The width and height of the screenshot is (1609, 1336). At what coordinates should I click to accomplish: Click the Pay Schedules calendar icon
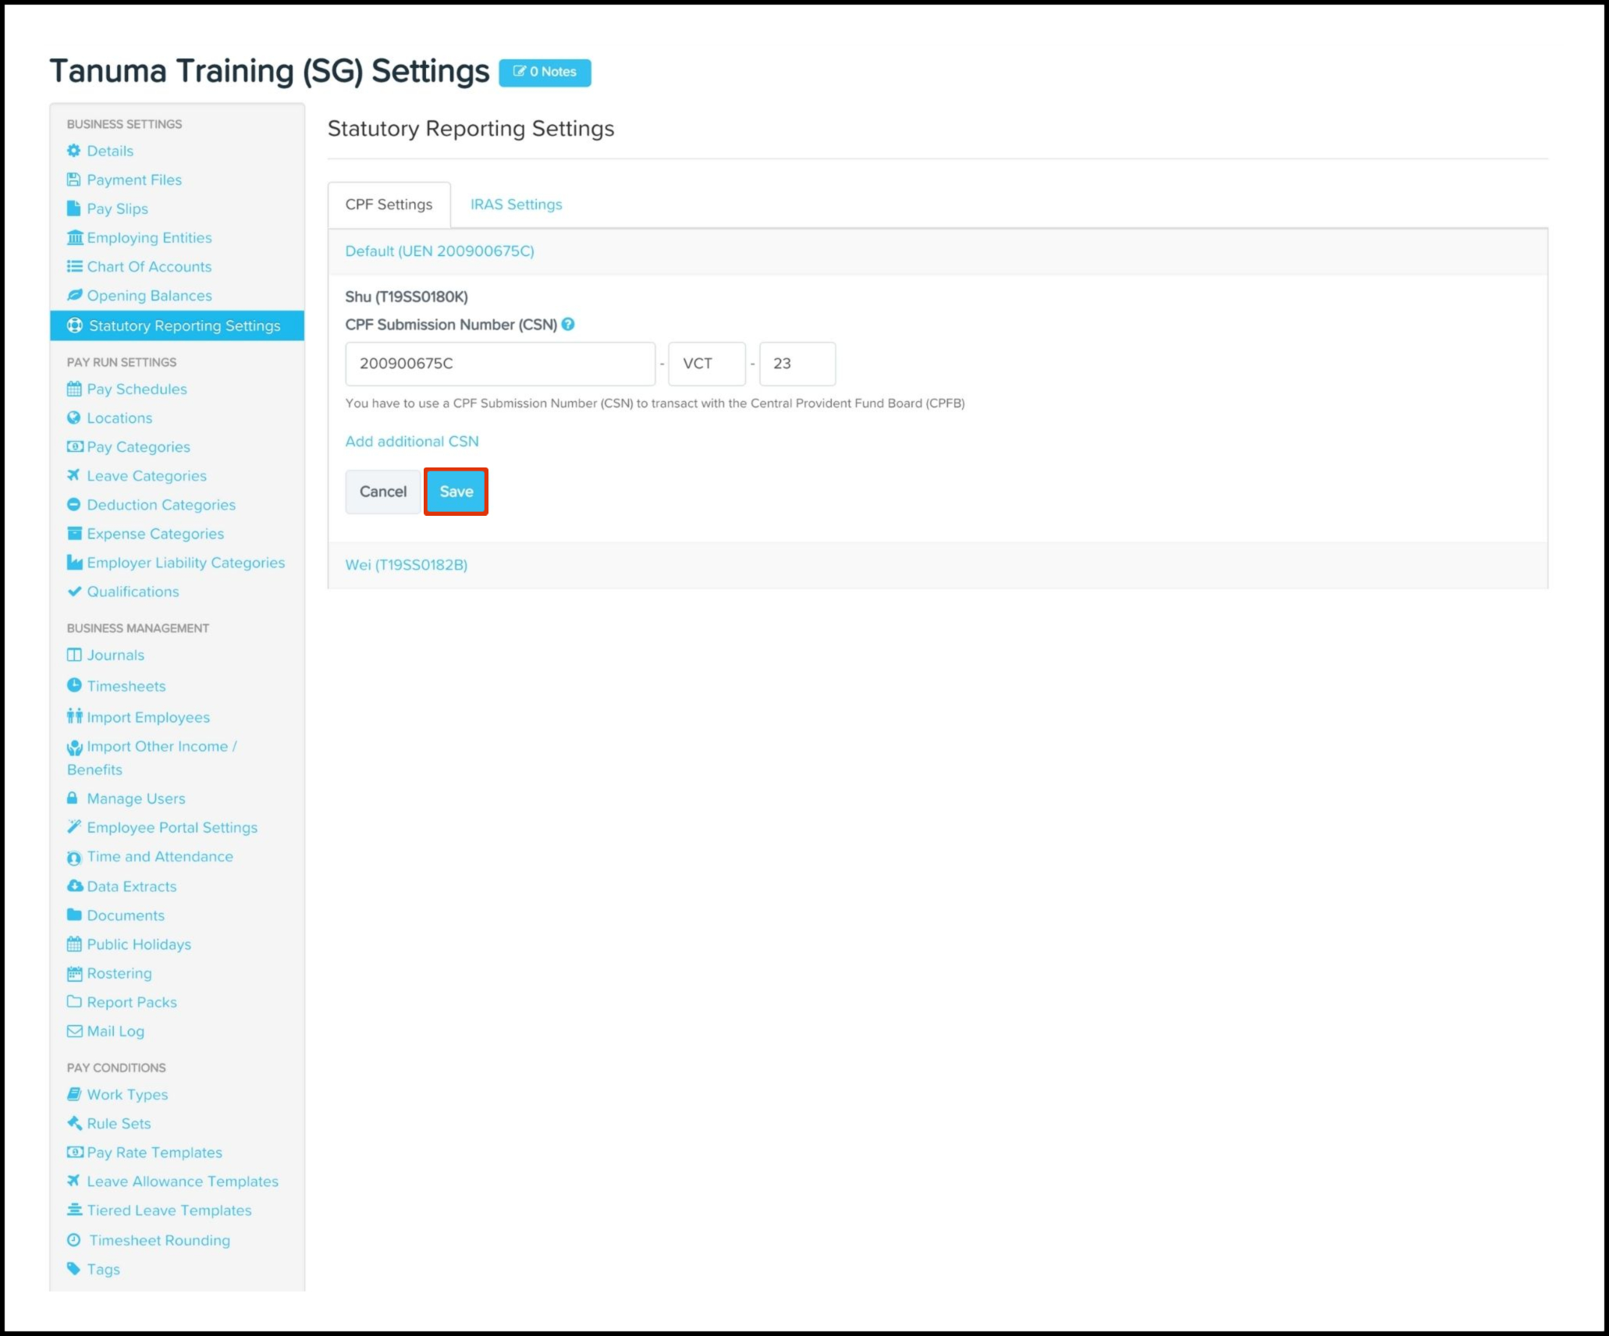tap(74, 389)
